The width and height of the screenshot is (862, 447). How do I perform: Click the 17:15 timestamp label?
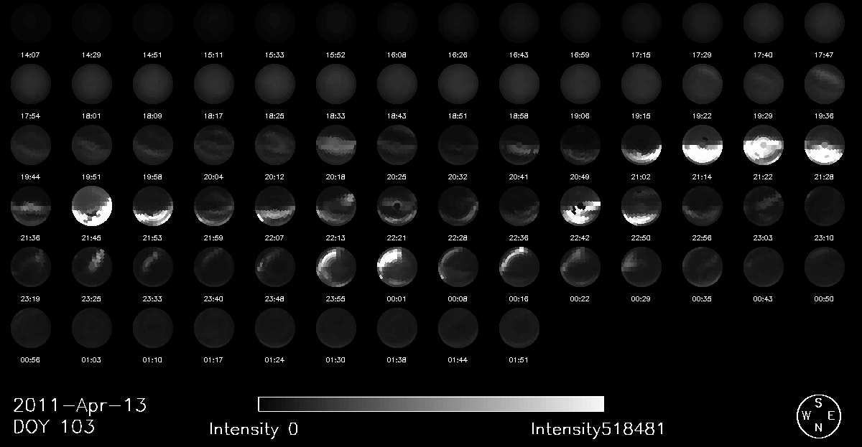coord(641,55)
